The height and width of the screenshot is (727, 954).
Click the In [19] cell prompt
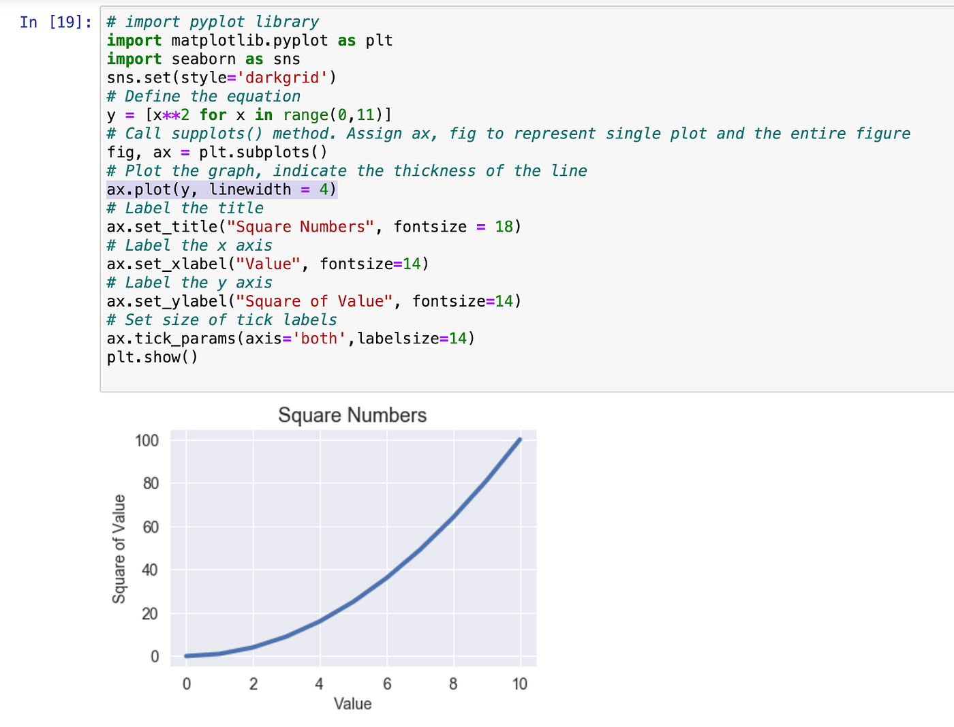53,22
